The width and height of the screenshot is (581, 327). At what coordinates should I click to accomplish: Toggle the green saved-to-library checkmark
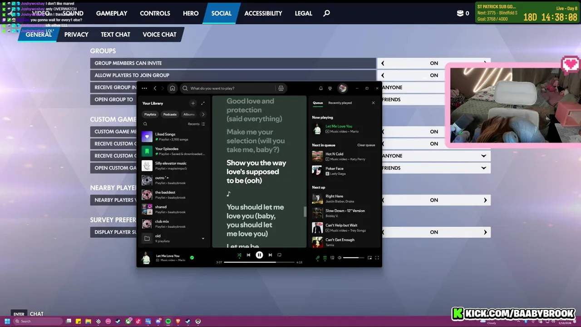click(192, 258)
